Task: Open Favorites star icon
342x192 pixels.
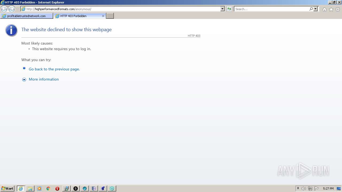Action: tap(331, 9)
